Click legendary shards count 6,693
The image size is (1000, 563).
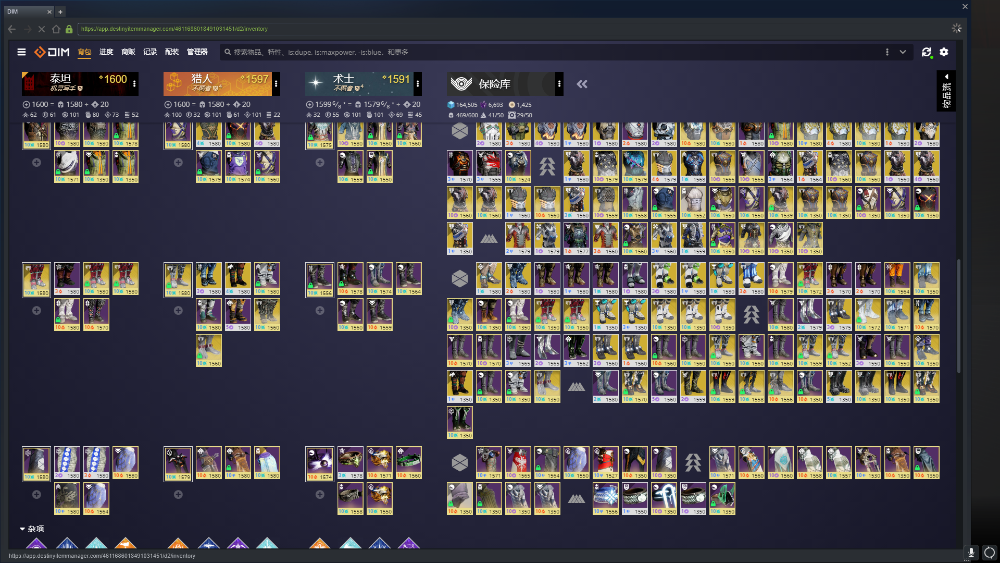[492, 105]
